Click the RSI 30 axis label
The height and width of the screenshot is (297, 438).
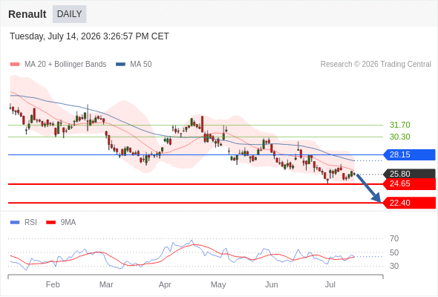(x=394, y=266)
